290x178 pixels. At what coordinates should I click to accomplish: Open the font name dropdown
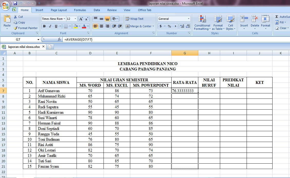(x=64, y=19)
